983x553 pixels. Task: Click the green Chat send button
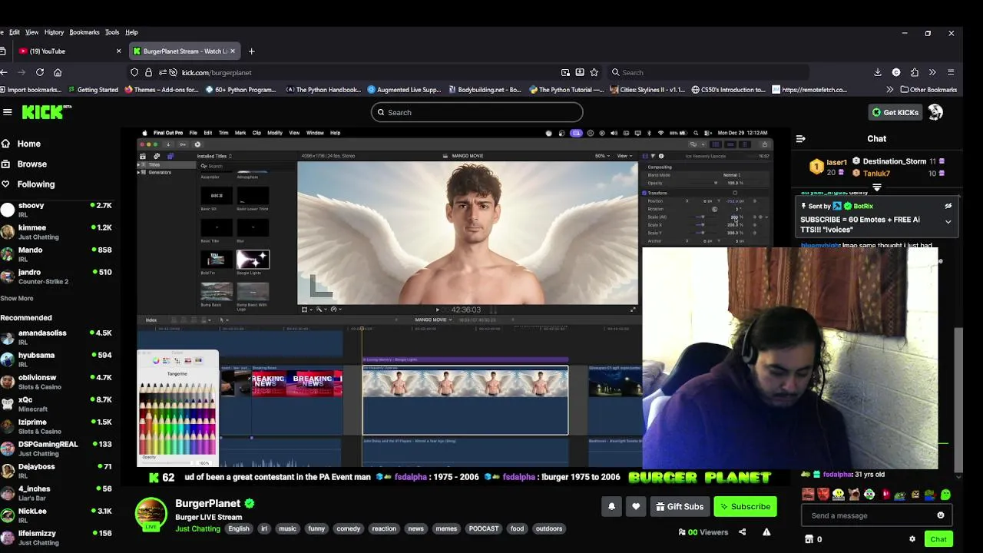pos(938,539)
